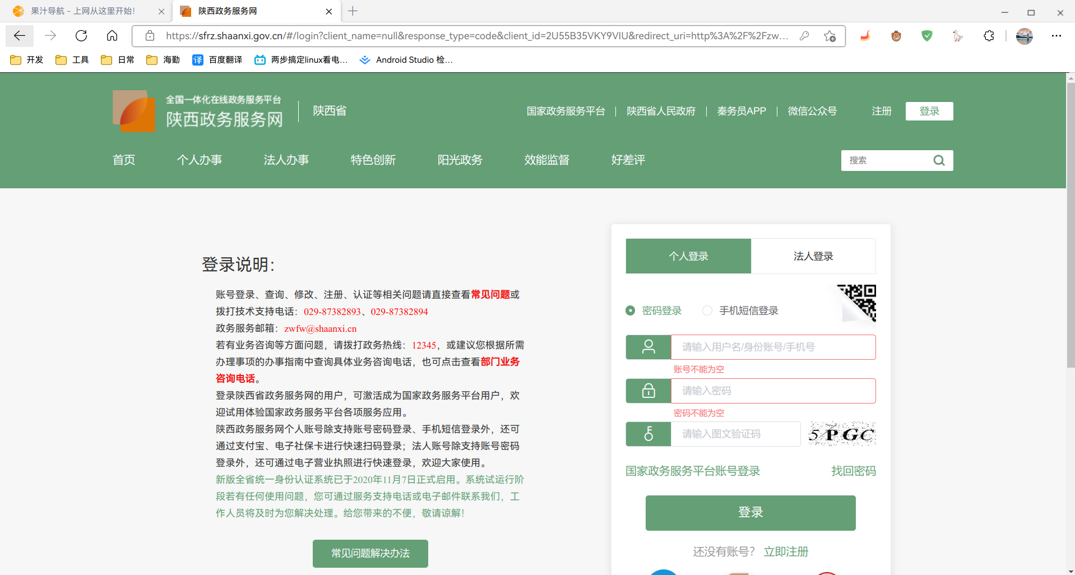This screenshot has height=575, width=1075.
Task: Click 注册 in the header
Action: click(x=882, y=111)
